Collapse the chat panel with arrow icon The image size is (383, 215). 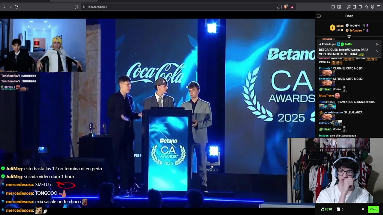pos(319,16)
